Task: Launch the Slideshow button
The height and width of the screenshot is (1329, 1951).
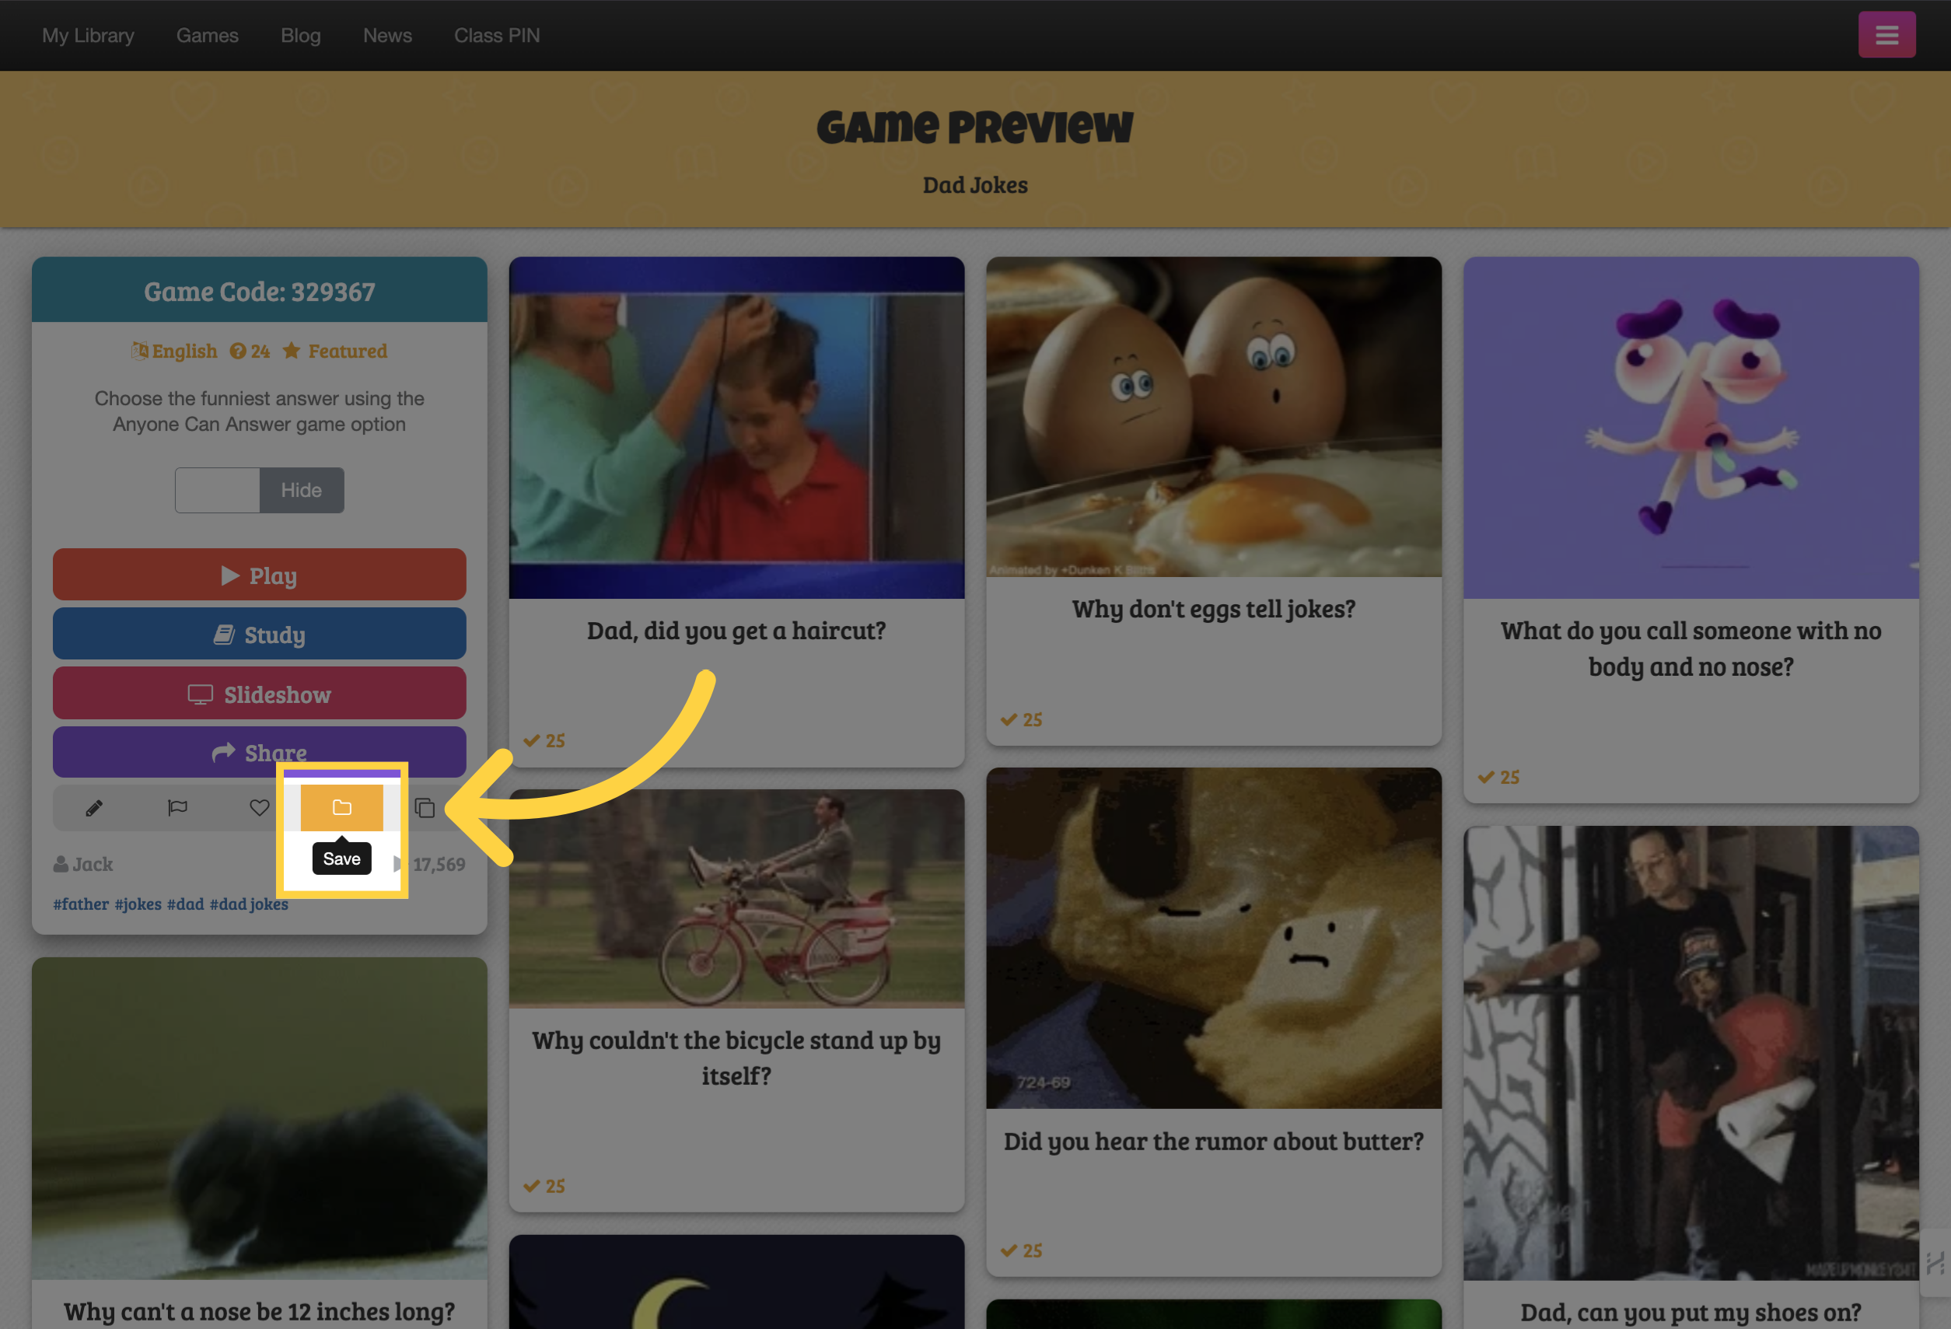Action: click(x=260, y=694)
